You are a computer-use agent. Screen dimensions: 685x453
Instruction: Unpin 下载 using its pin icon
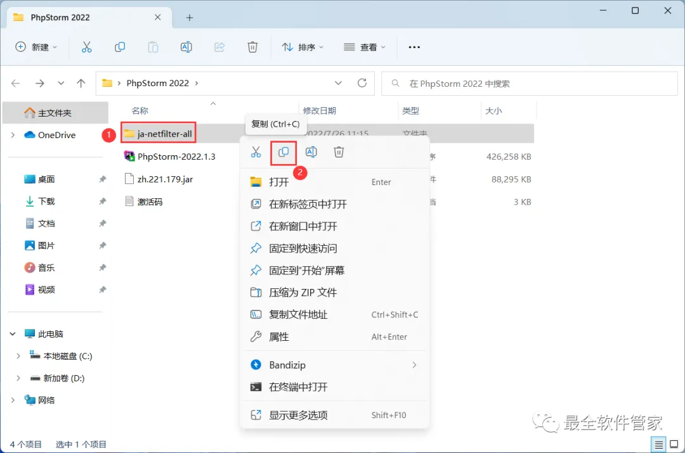(x=102, y=201)
